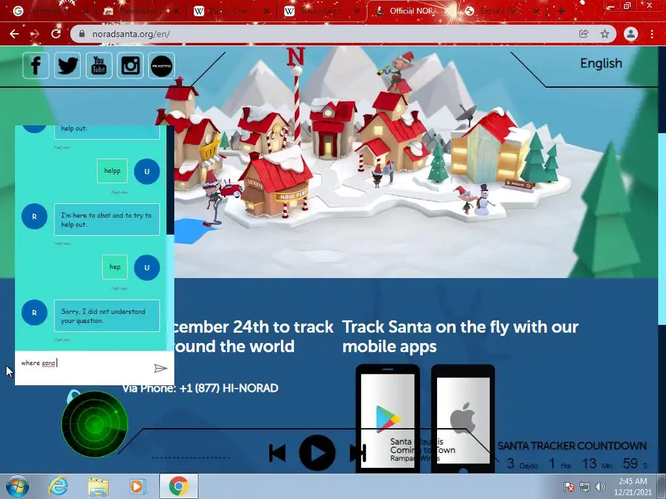Share this page icon in address bar

[583, 34]
